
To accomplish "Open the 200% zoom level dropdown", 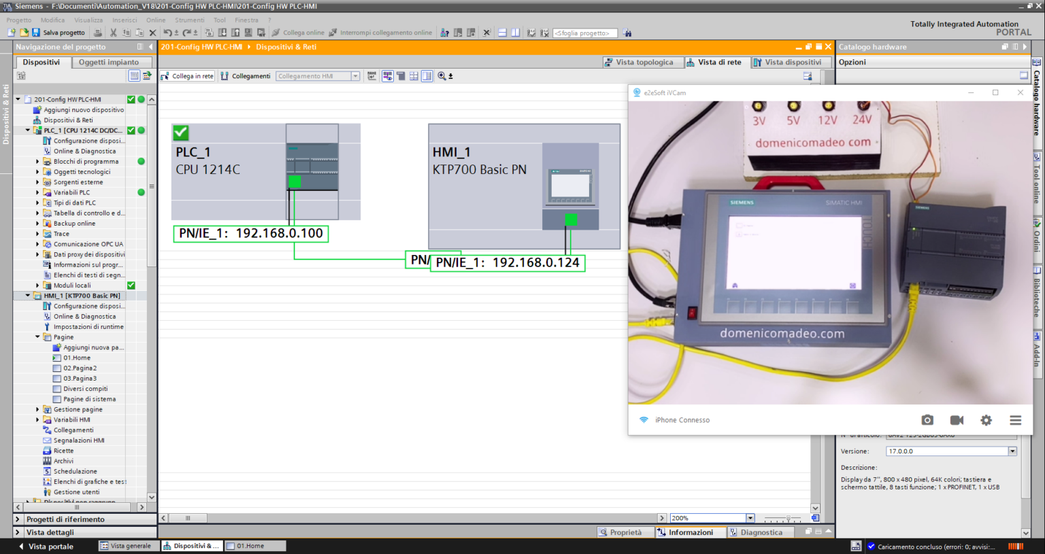I will pos(749,517).
